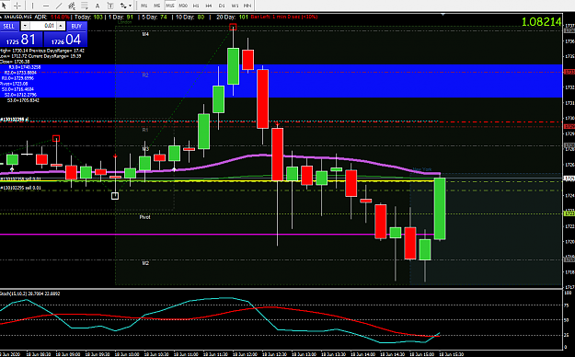Click the '20 Day: 101' range value

(x=232, y=17)
